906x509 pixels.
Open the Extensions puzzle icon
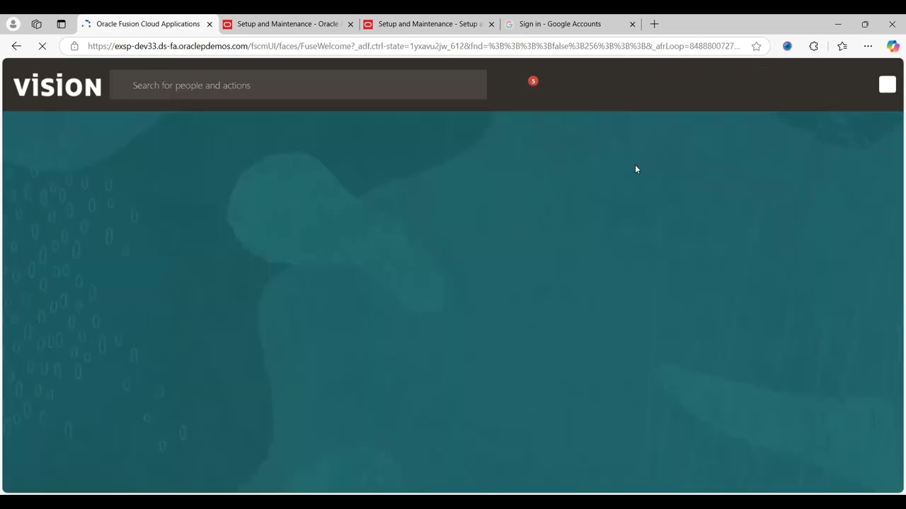pos(814,46)
